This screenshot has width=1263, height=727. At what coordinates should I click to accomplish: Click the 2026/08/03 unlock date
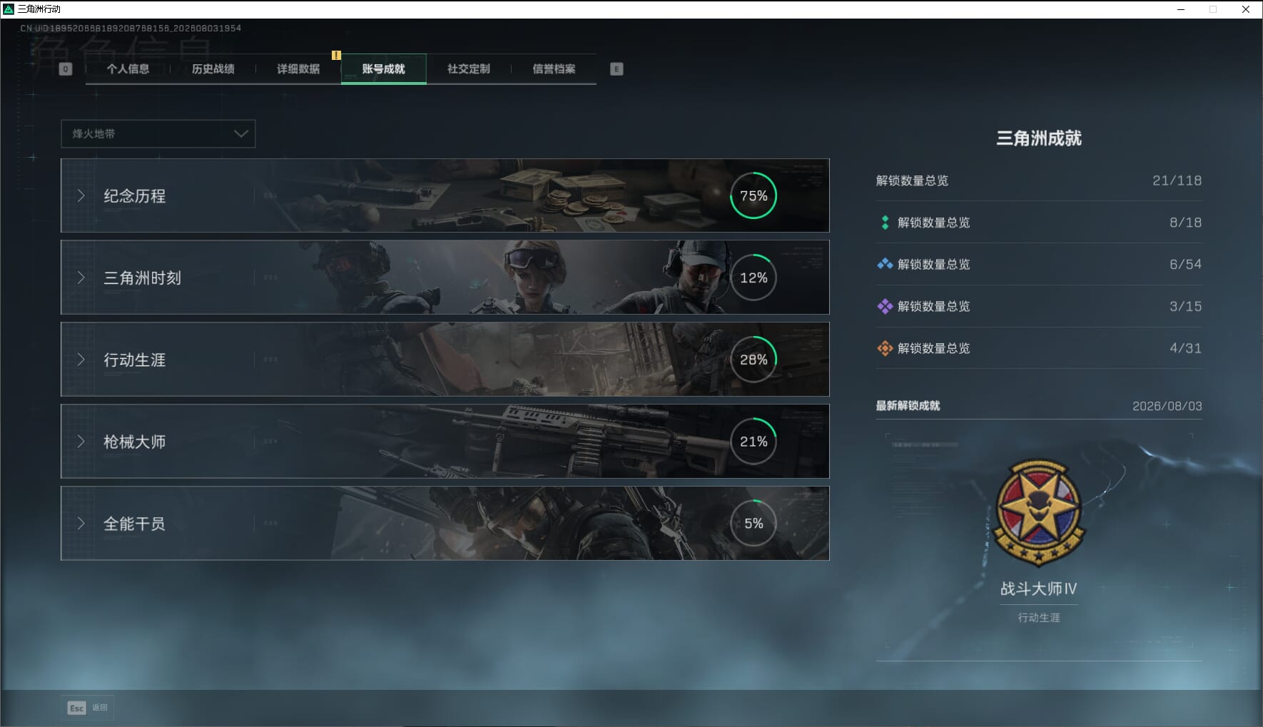pos(1167,407)
